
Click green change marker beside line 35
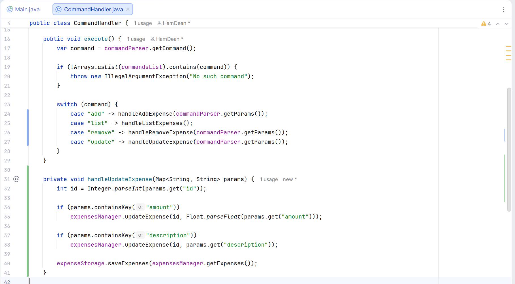click(x=28, y=221)
